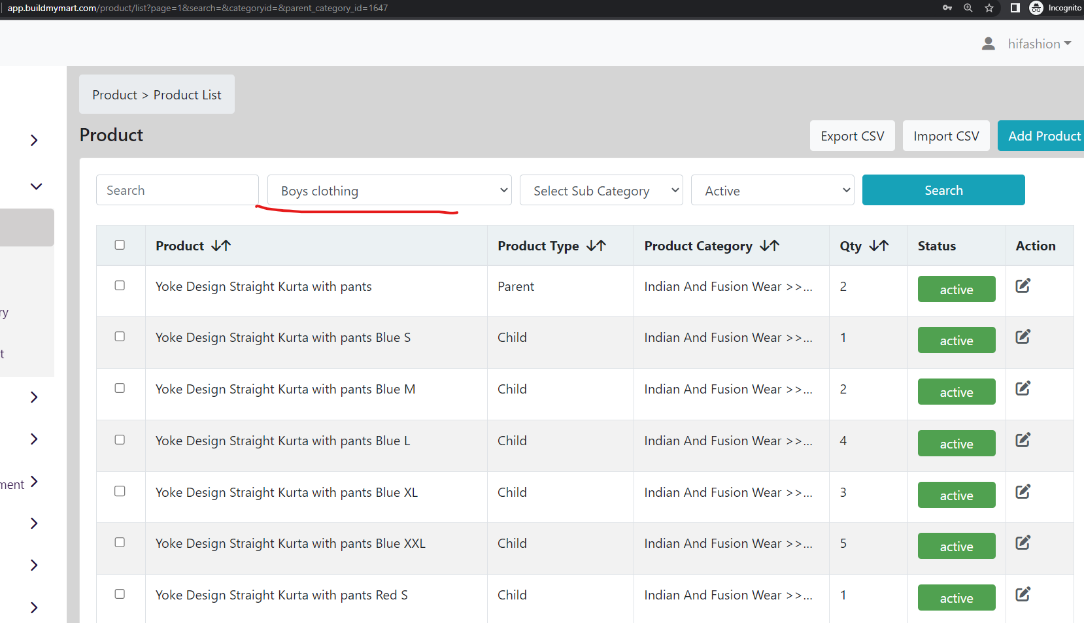1084x623 pixels.
Task: Click active status badge for Kurta Blue XL
Action: (957, 495)
